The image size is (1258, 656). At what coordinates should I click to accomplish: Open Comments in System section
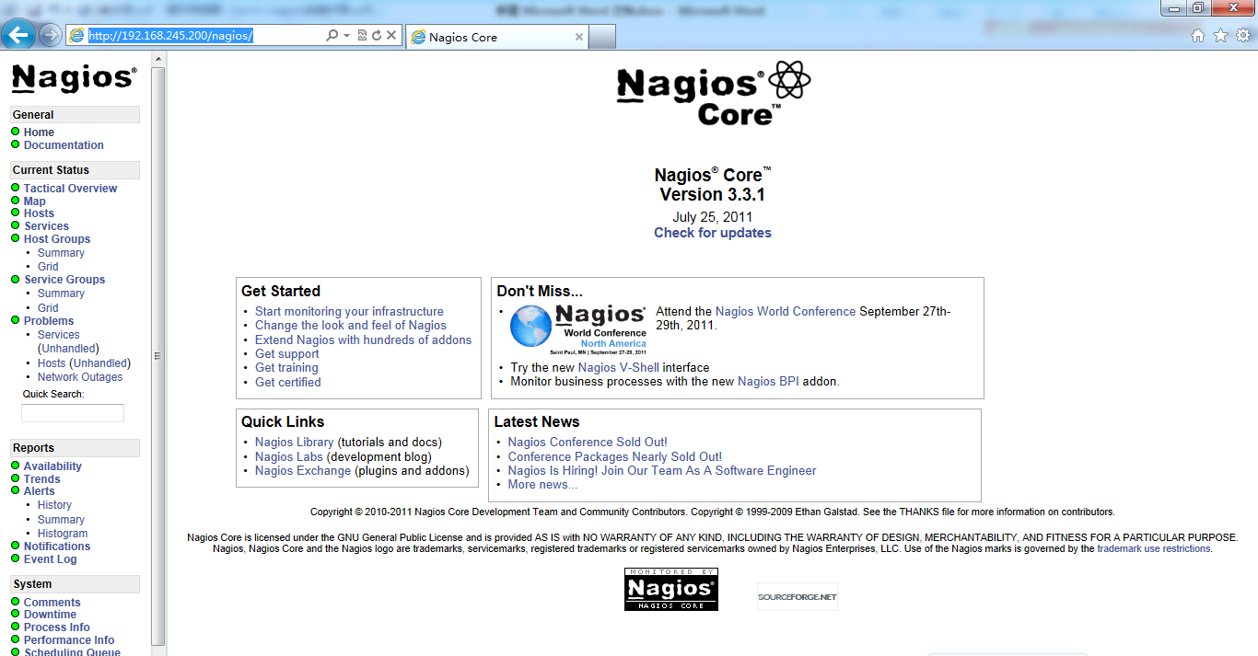click(x=52, y=603)
